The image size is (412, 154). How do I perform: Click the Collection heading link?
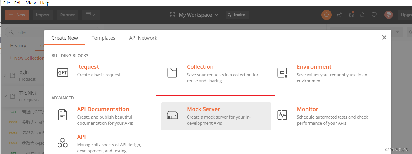pos(200,67)
